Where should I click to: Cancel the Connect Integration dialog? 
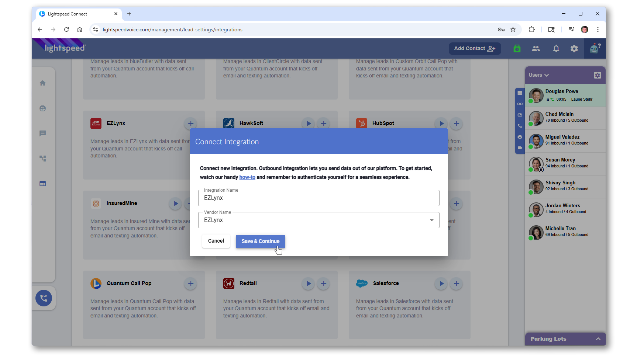(216, 241)
